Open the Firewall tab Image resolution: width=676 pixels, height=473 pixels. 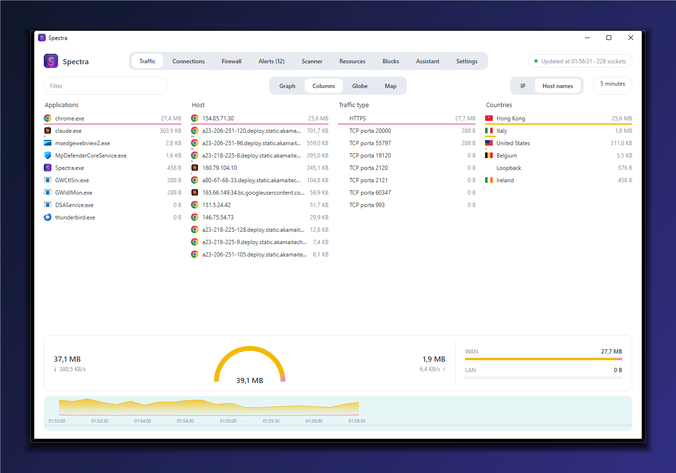(x=231, y=61)
